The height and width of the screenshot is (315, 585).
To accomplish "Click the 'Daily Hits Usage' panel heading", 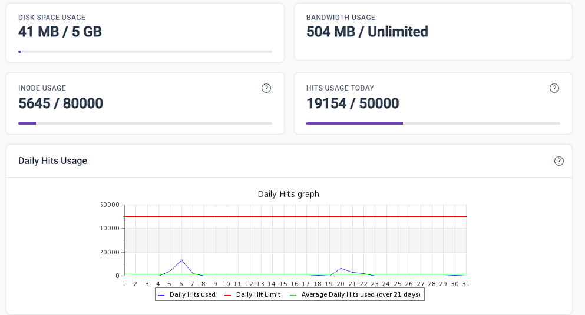I will pos(52,160).
